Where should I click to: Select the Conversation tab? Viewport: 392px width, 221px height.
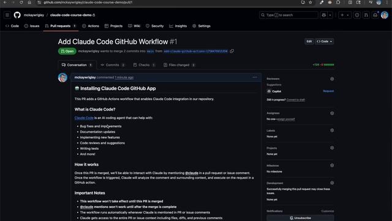pyautogui.click(x=77, y=65)
